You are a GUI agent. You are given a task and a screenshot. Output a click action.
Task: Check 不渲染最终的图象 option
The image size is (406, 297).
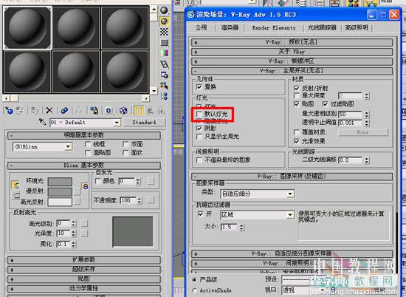[x=199, y=160]
